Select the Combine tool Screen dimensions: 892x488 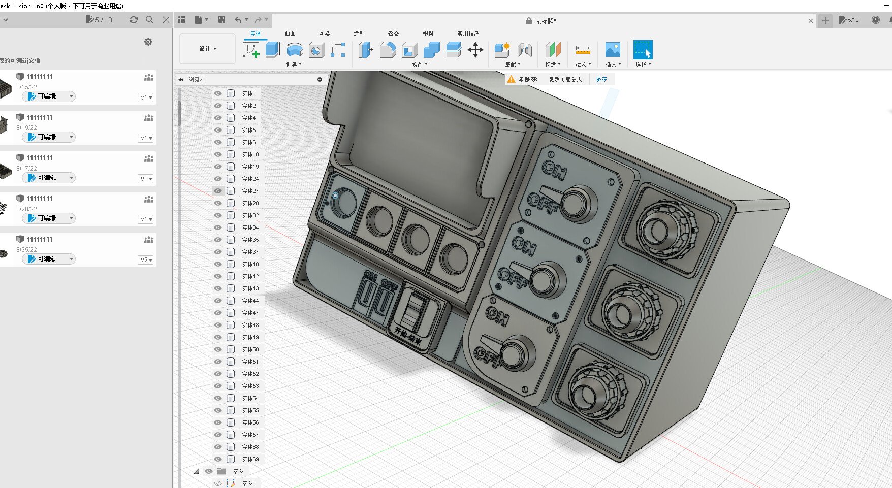point(431,50)
